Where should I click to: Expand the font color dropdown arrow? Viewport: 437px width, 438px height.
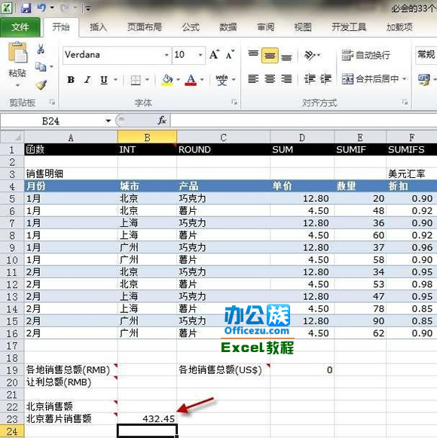[x=202, y=80]
